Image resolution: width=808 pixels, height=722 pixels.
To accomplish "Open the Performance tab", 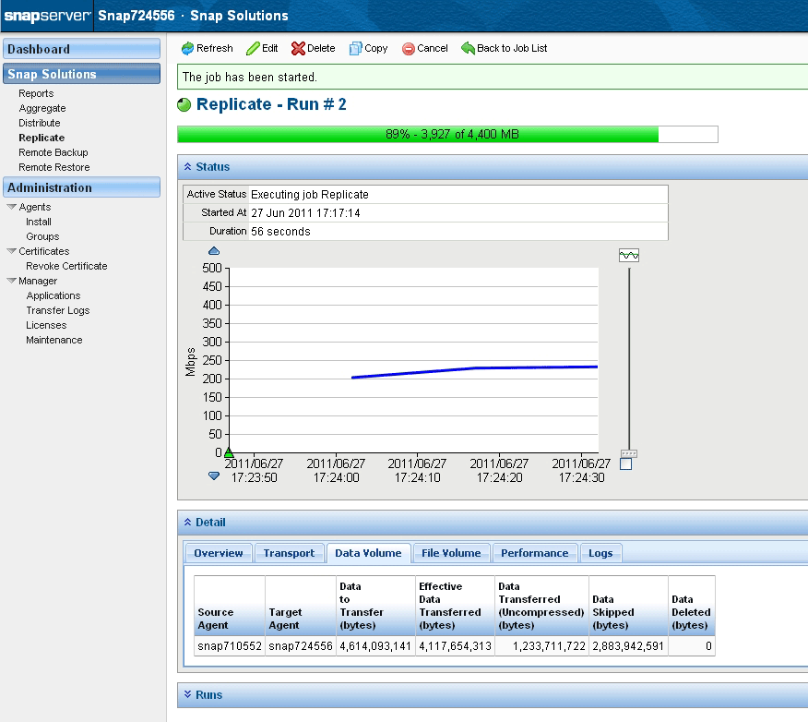I will tap(535, 553).
